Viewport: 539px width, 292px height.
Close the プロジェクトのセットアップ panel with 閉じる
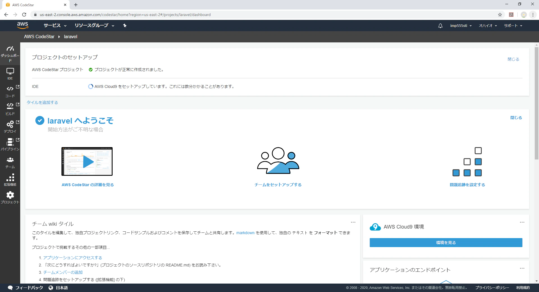[x=513, y=59]
